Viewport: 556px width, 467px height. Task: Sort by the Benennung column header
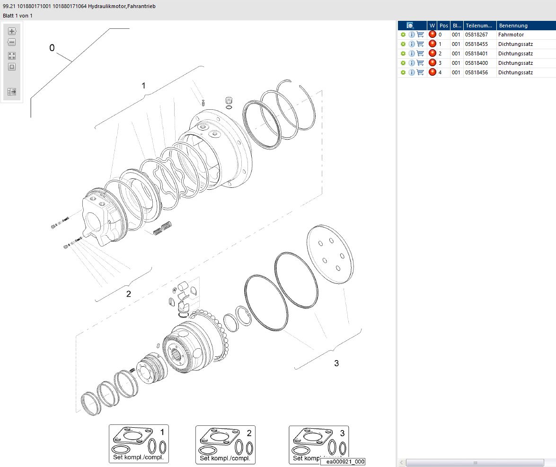click(526, 26)
